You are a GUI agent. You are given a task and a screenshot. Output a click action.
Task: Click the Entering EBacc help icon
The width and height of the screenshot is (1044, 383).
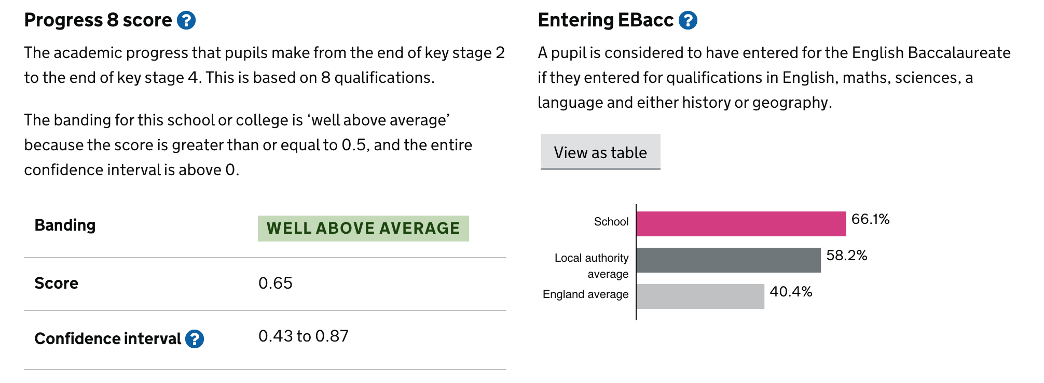tap(688, 21)
